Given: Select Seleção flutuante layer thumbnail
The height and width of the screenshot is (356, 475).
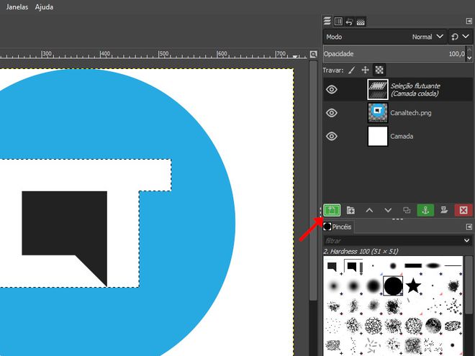Looking at the screenshot, I should point(377,89).
